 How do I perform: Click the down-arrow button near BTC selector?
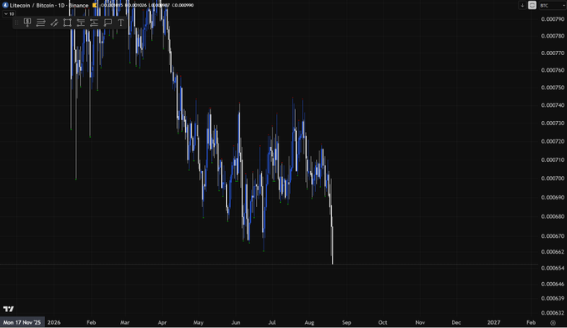522,5
